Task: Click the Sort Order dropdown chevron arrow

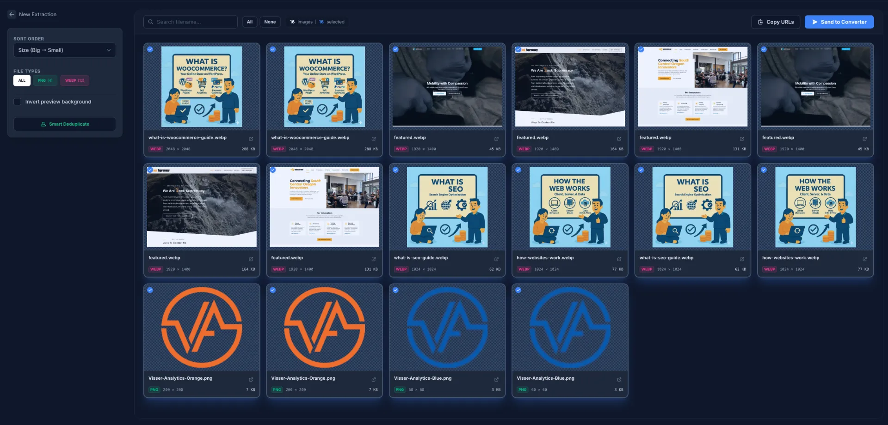Action: (109, 50)
